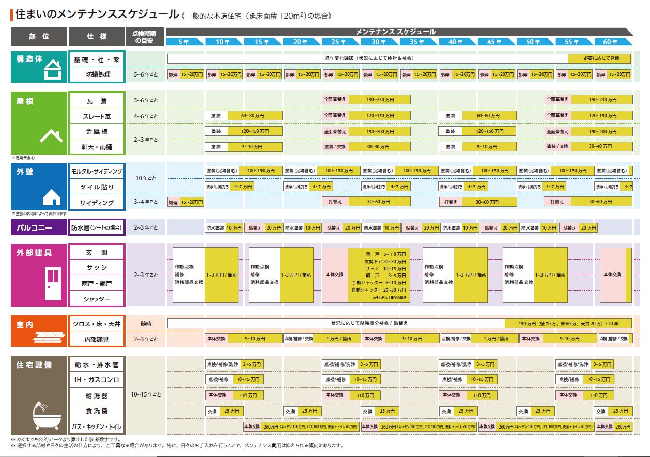This screenshot has height=457, width=650.
Task: Click the 給湯器 row label
Action: click(x=97, y=395)
